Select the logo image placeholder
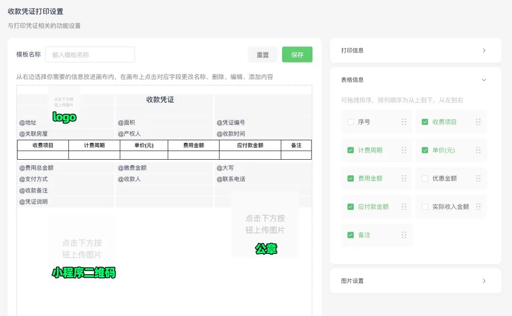512x316 pixels. click(x=64, y=102)
